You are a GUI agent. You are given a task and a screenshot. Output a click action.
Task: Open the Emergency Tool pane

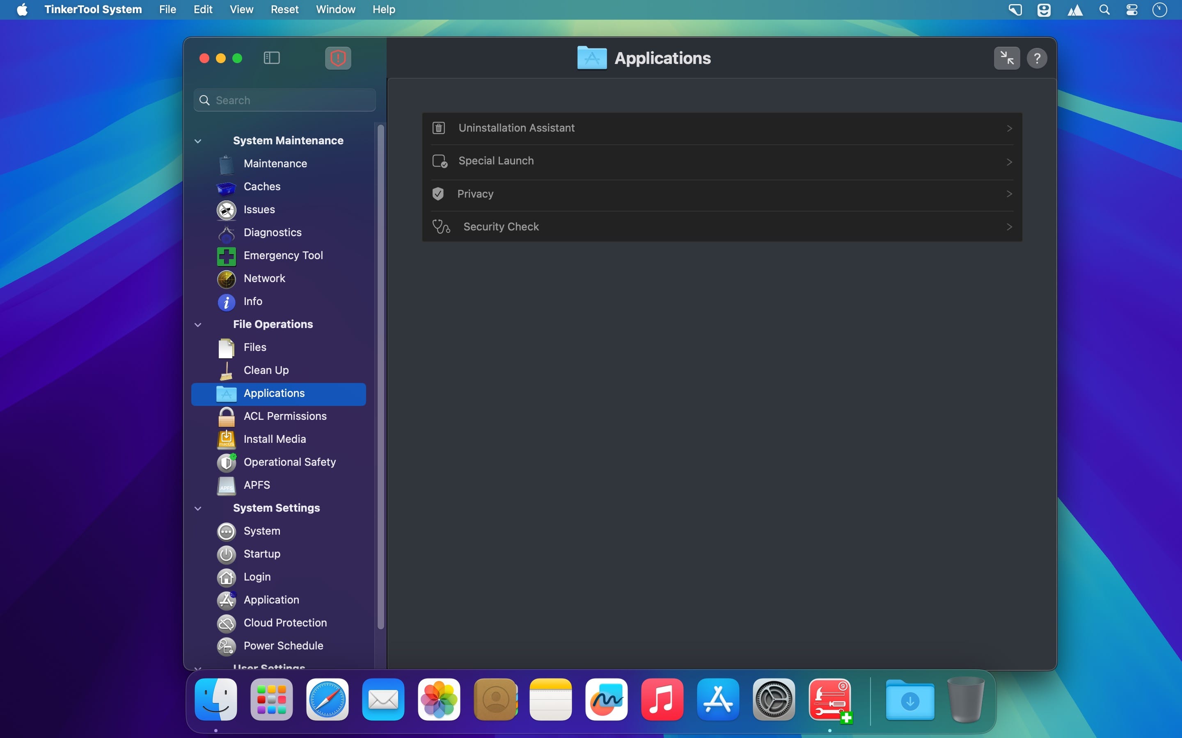click(283, 255)
